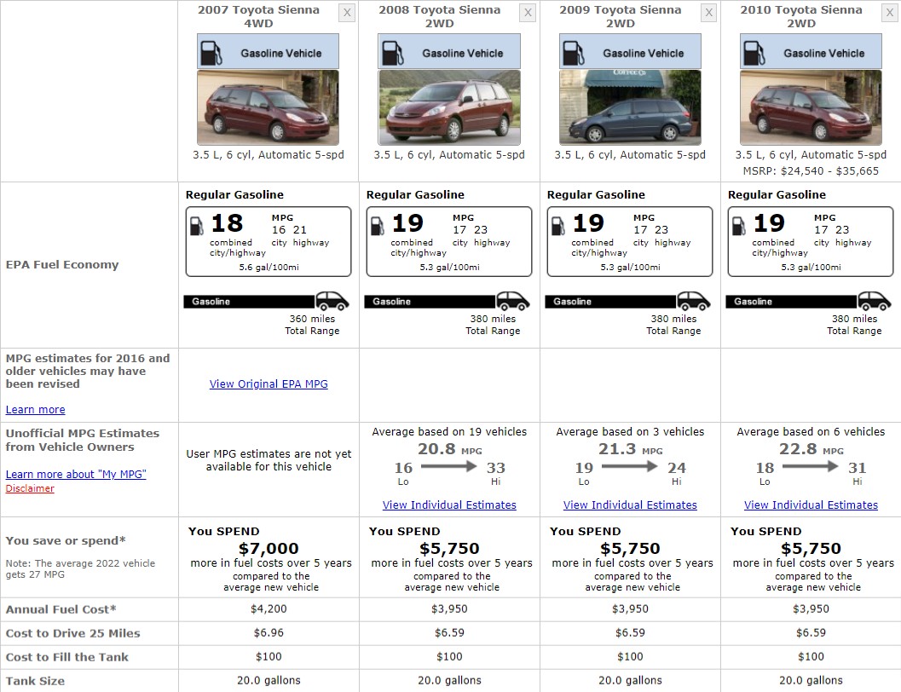Click the Lo-to-Hi arrow under 22.8 MPG
This screenshot has width=901, height=692.
[810, 466]
